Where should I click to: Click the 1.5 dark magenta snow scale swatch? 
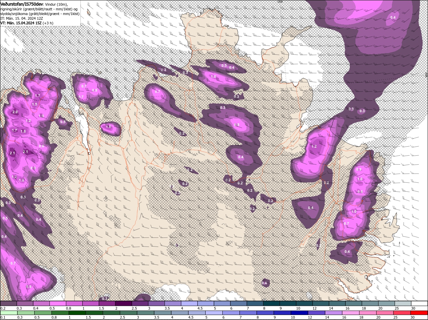point(107,303)
